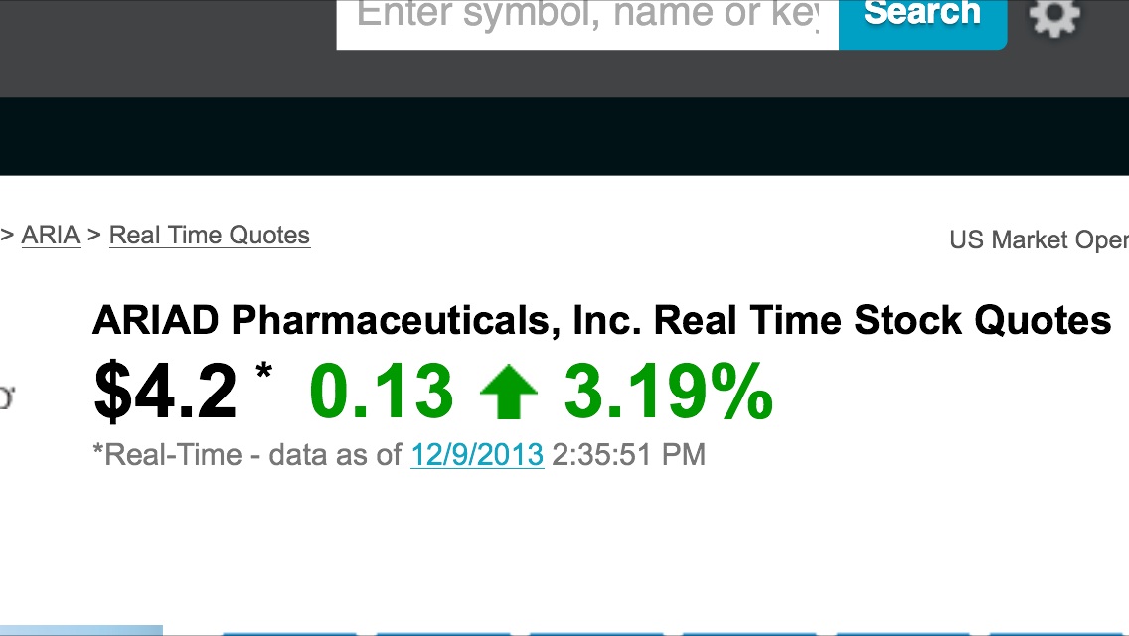Click the Real-Time data note text

coord(248,455)
